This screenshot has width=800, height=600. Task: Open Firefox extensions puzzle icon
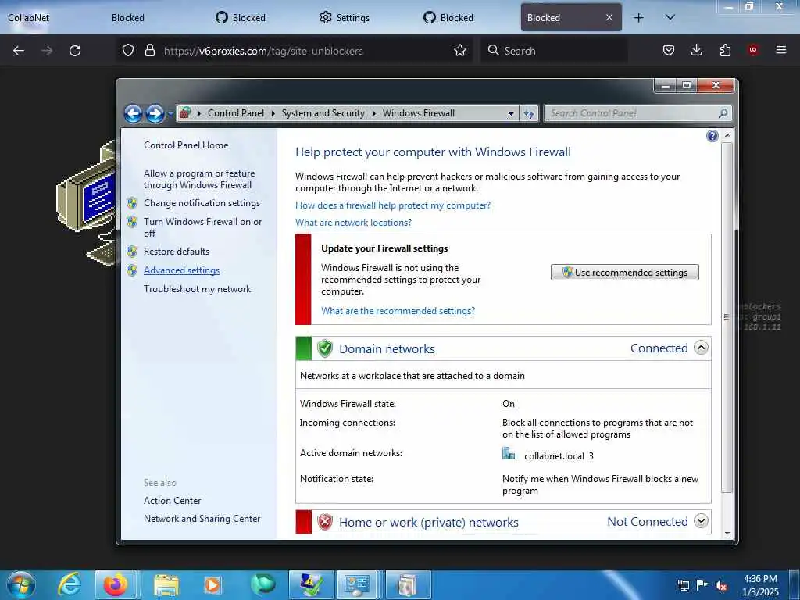click(725, 51)
